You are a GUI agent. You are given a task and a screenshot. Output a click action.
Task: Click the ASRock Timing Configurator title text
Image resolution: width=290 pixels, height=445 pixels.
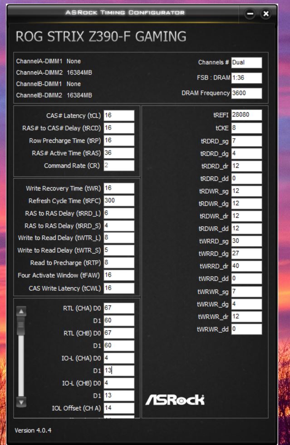pos(125,12)
